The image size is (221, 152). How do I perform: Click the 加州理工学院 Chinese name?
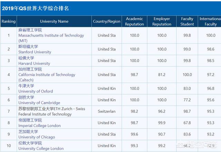tap(30, 69)
